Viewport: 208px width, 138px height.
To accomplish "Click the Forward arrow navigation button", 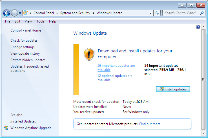I will (14, 13).
